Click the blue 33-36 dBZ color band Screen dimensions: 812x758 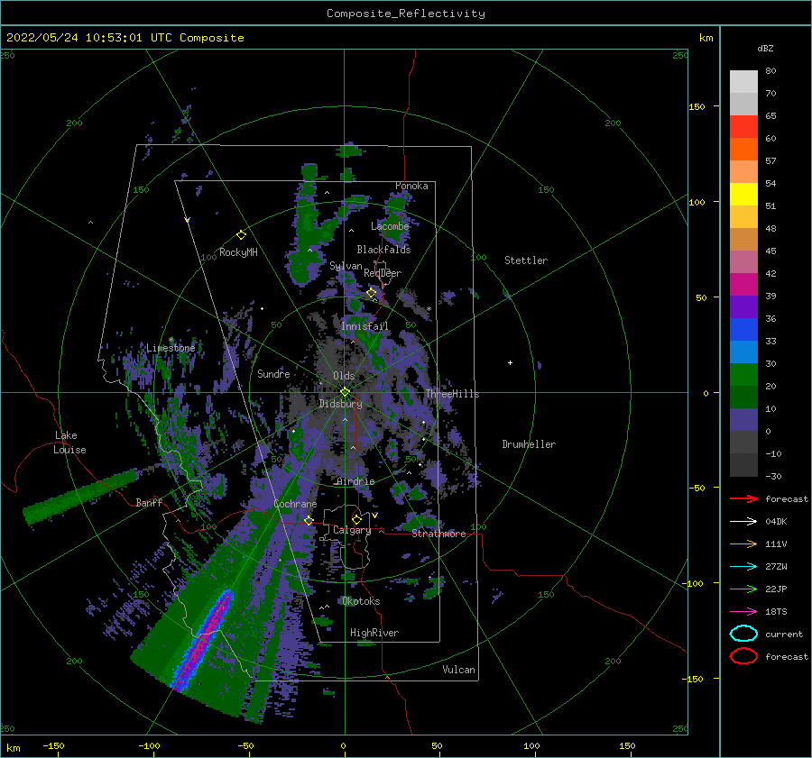tap(743, 330)
